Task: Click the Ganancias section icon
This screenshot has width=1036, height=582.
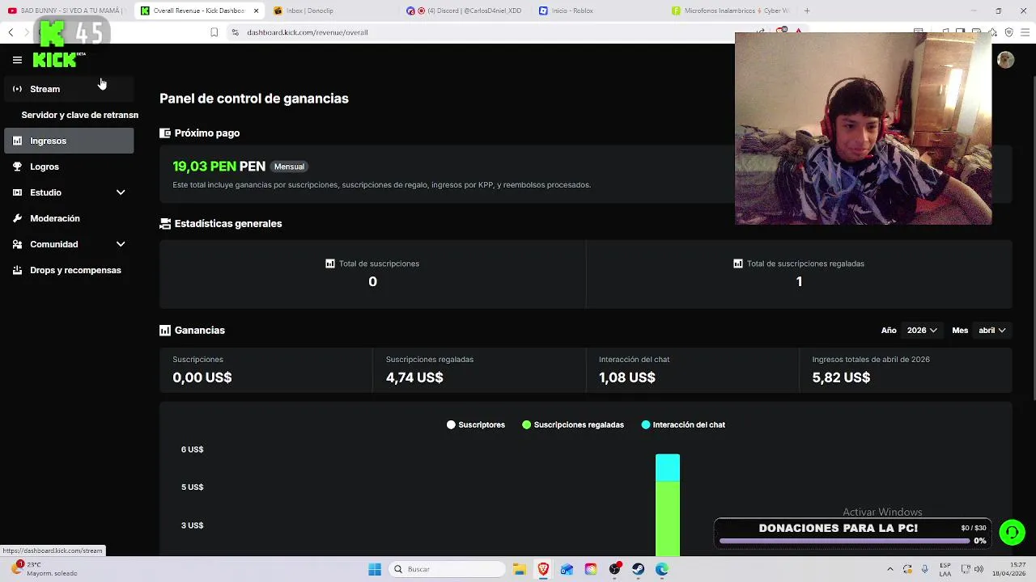Action: [165, 331]
